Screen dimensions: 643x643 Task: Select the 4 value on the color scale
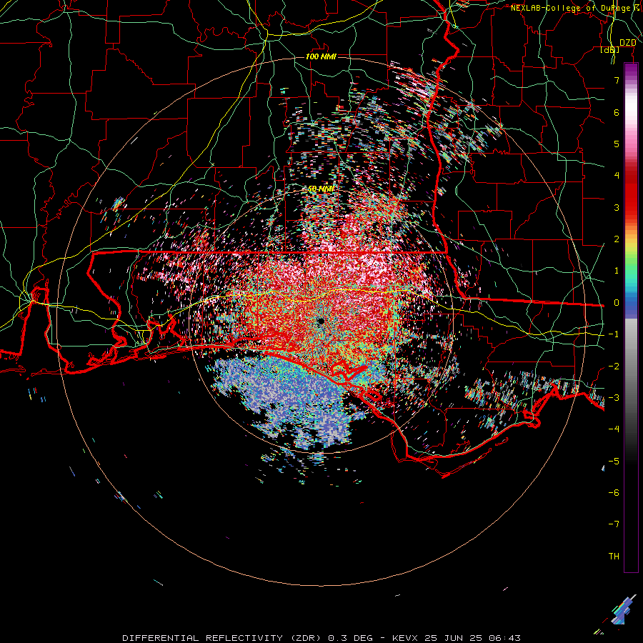point(617,176)
